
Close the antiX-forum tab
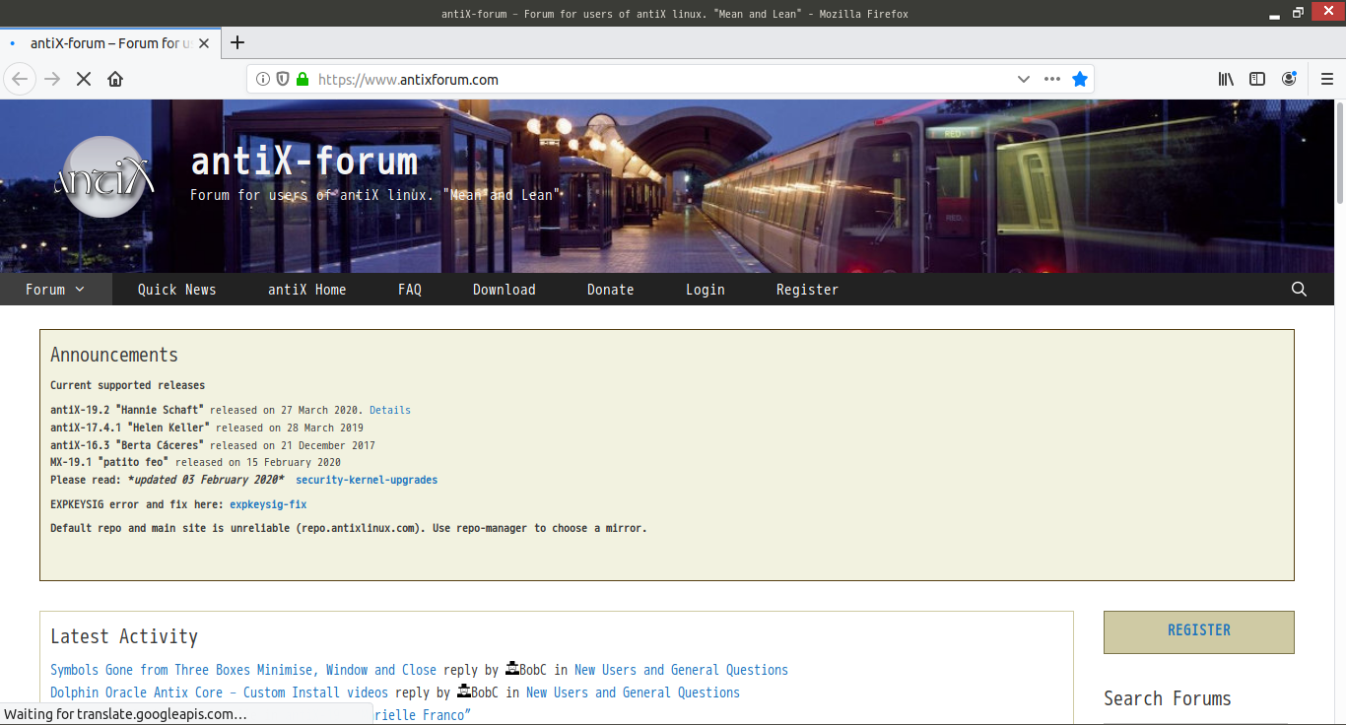(x=205, y=43)
